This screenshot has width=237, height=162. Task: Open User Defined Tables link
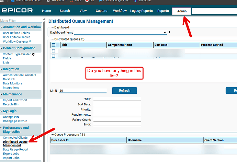(16, 33)
